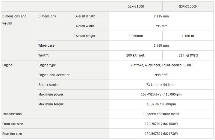This screenshot has height=140, width=215.
Task: Click the Bore x stroke label
Action: click(48, 85)
